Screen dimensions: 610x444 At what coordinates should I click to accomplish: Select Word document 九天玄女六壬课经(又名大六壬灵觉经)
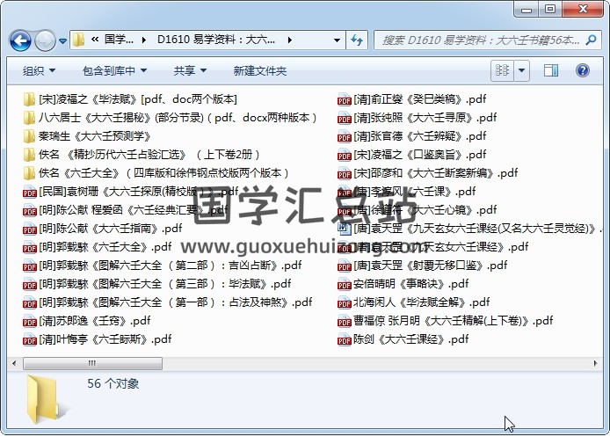tap(469, 229)
